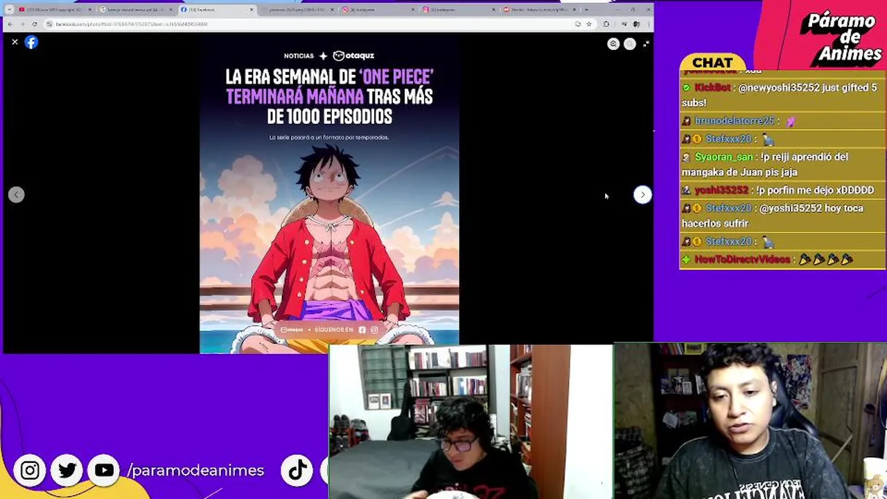The image size is (887, 499).
Task: Open a new browser tab
Action: coord(587,10)
